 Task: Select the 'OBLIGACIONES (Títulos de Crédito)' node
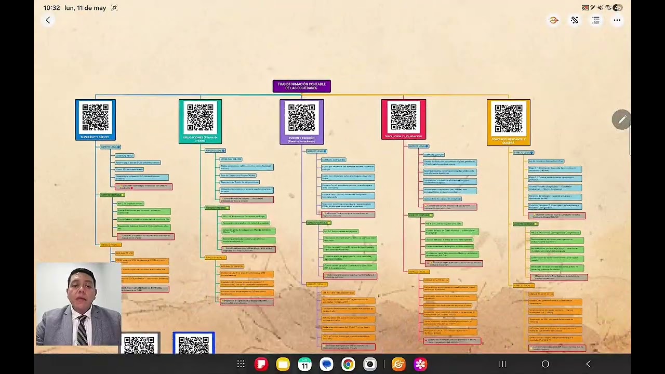pyautogui.click(x=200, y=122)
